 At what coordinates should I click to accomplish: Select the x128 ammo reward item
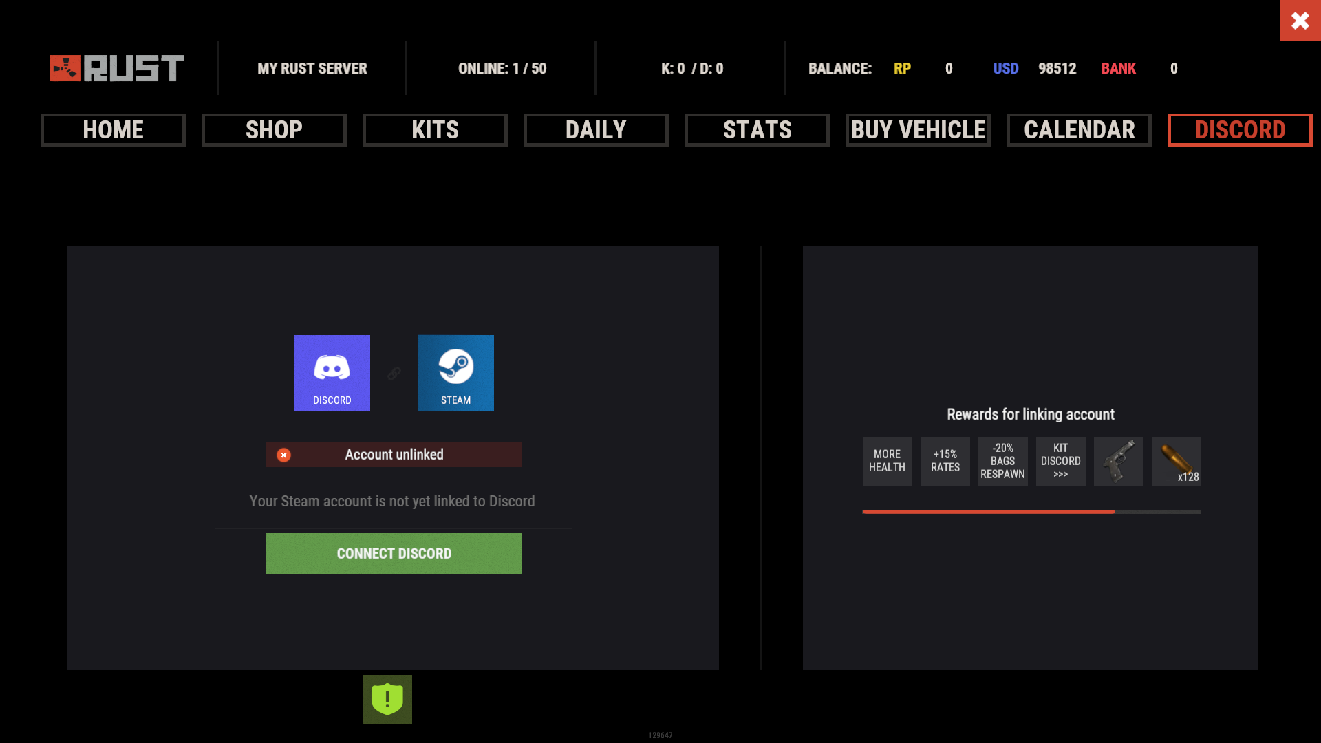[x=1176, y=461]
